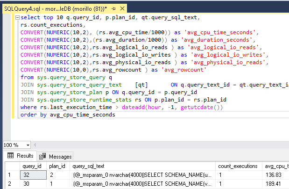Screen dimensions: 289x189
Task: Click the Results grid icon
Action: coord(11,156)
